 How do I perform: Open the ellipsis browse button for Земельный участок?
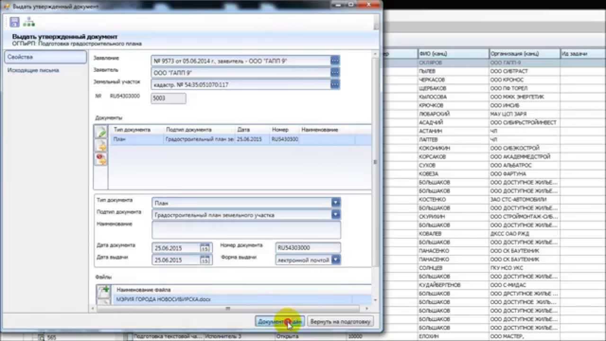(x=335, y=84)
